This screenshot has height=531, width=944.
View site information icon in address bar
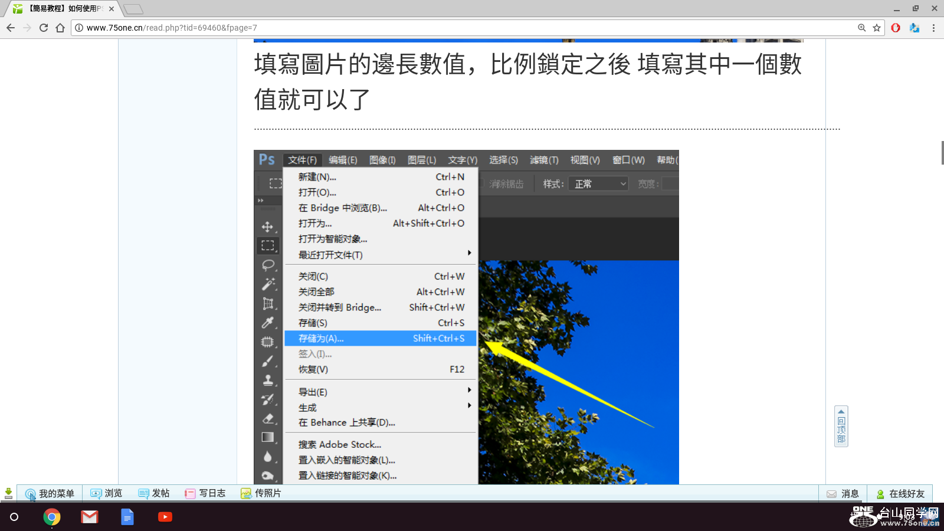coord(79,28)
